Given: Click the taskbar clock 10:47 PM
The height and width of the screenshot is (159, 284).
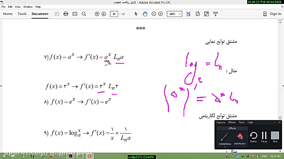Looking at the screenshot, I should 275,156.
